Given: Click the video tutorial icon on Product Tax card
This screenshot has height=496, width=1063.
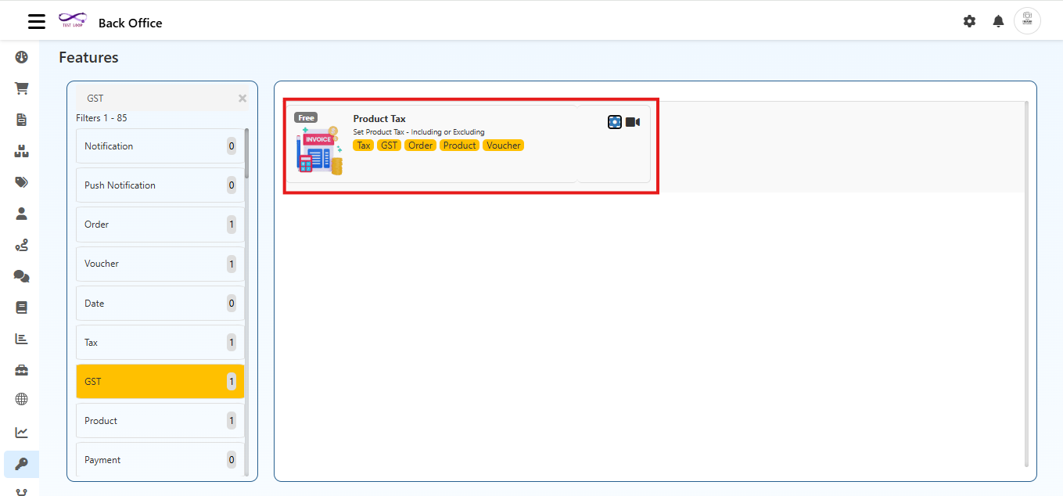Looking at the screenshot, I should [632, 121].
